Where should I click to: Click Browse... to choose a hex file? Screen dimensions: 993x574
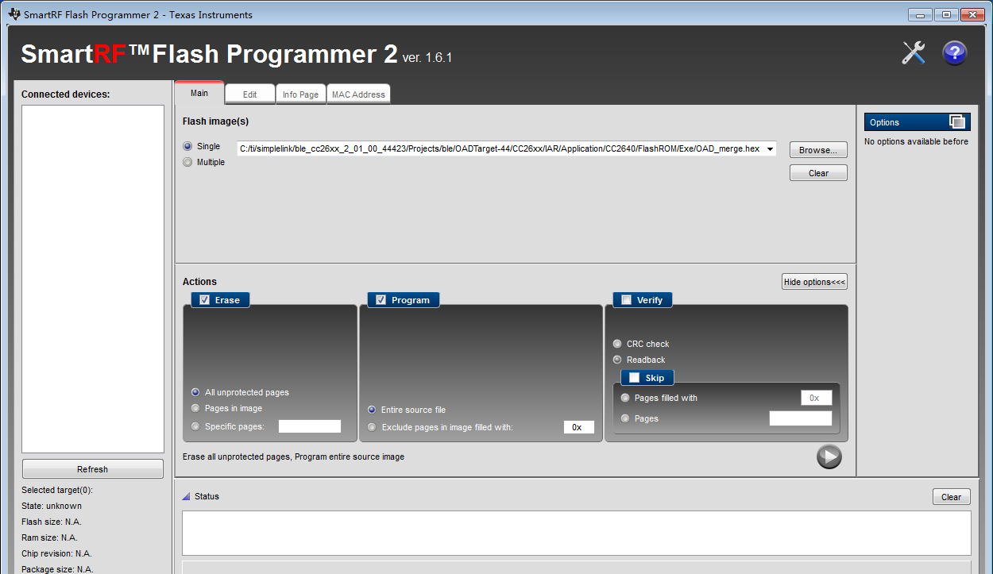point(818,150)
